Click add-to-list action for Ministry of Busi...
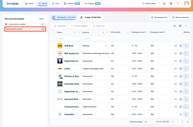 coord(186,76)
